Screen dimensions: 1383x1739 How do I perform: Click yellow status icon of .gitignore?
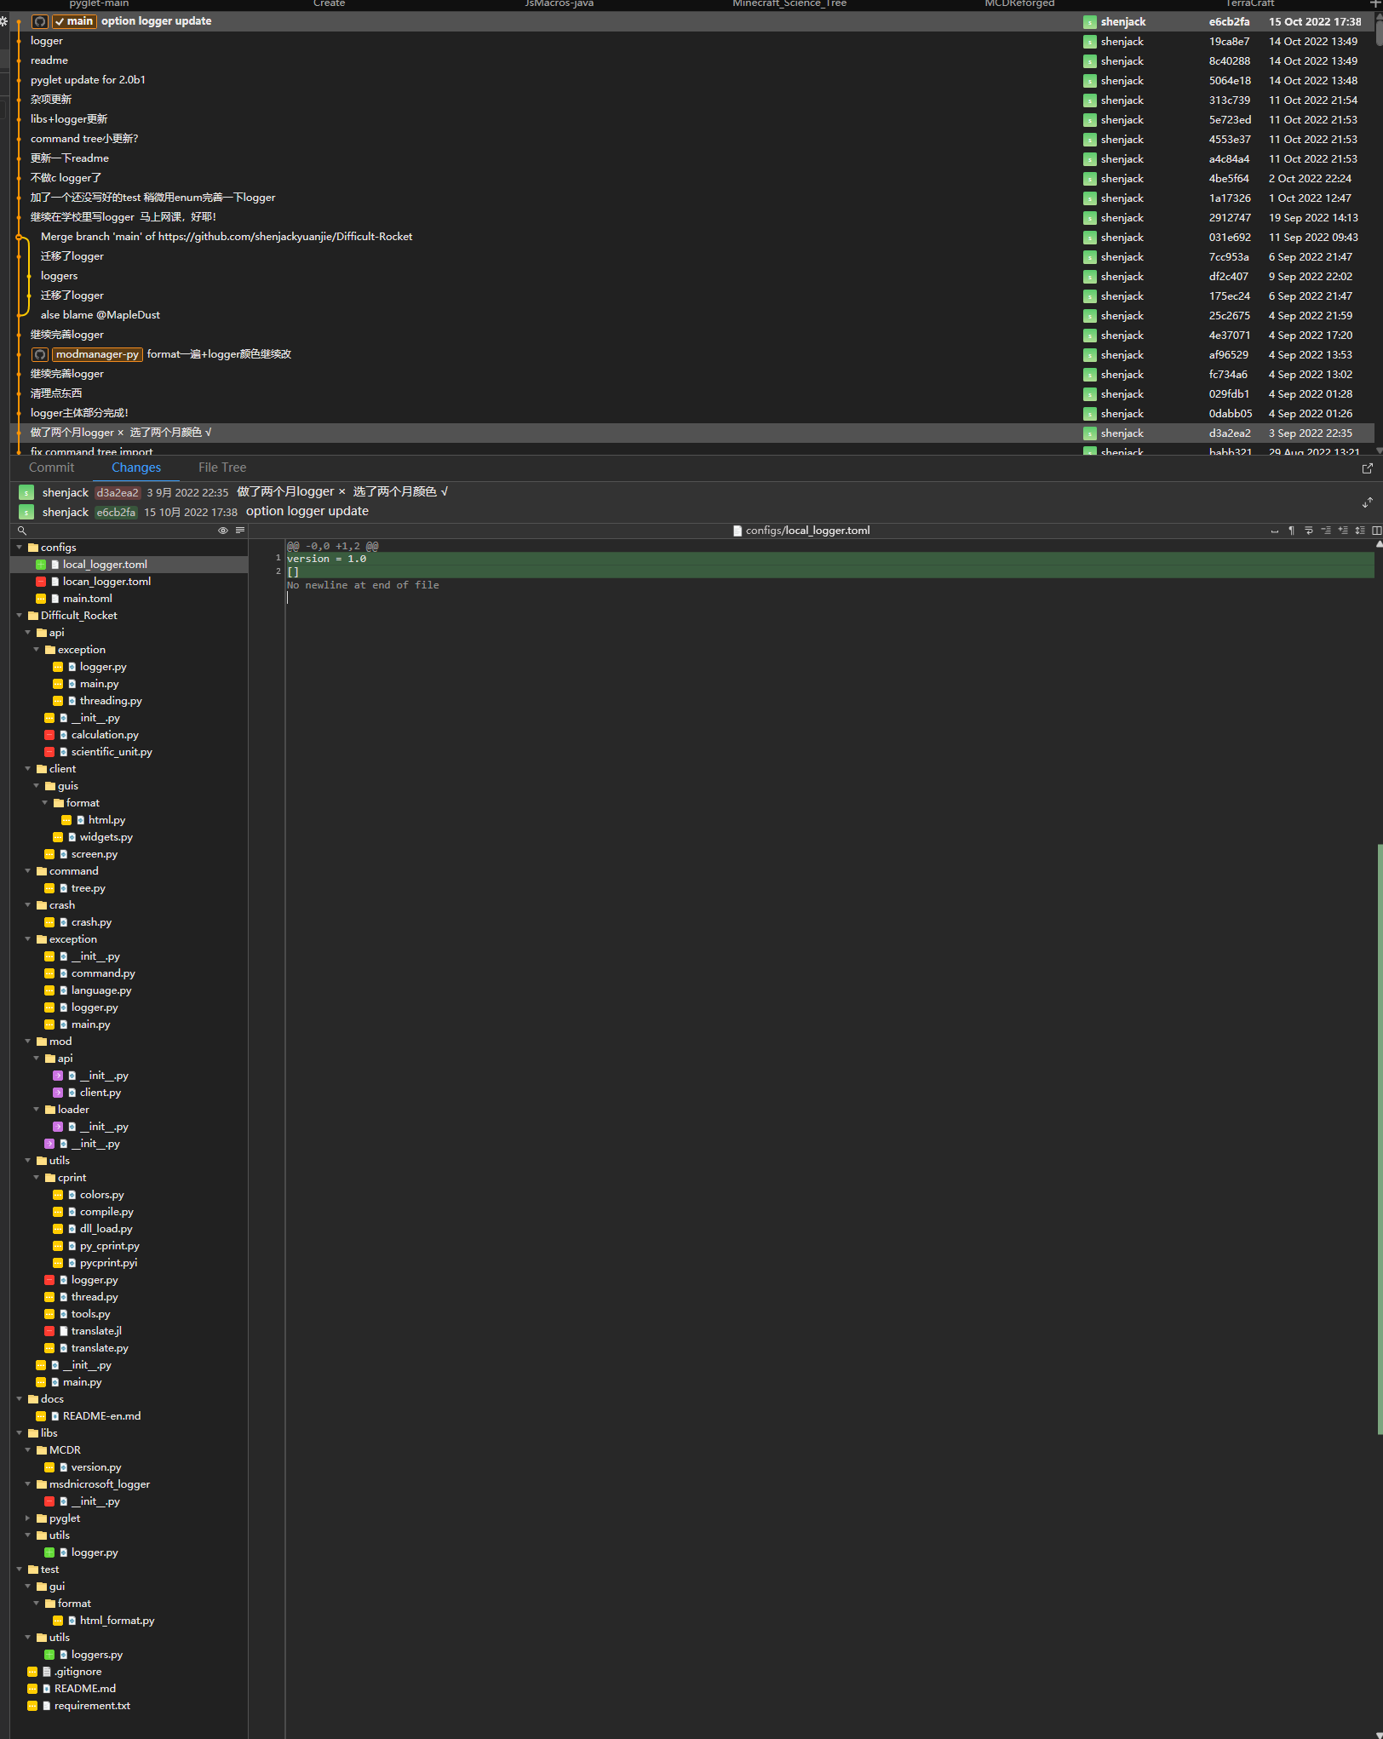[x=32, y=1672]
